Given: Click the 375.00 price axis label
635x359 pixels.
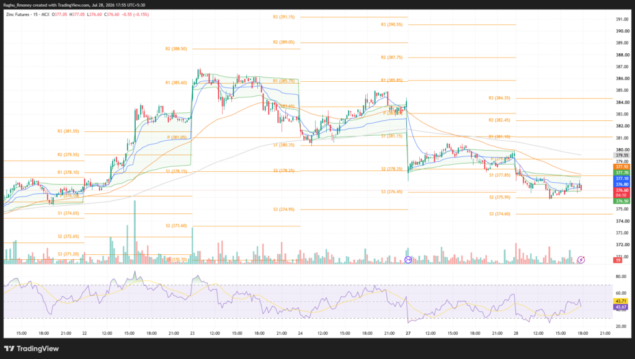Looking at the screenshot, I should pos(623,209).
